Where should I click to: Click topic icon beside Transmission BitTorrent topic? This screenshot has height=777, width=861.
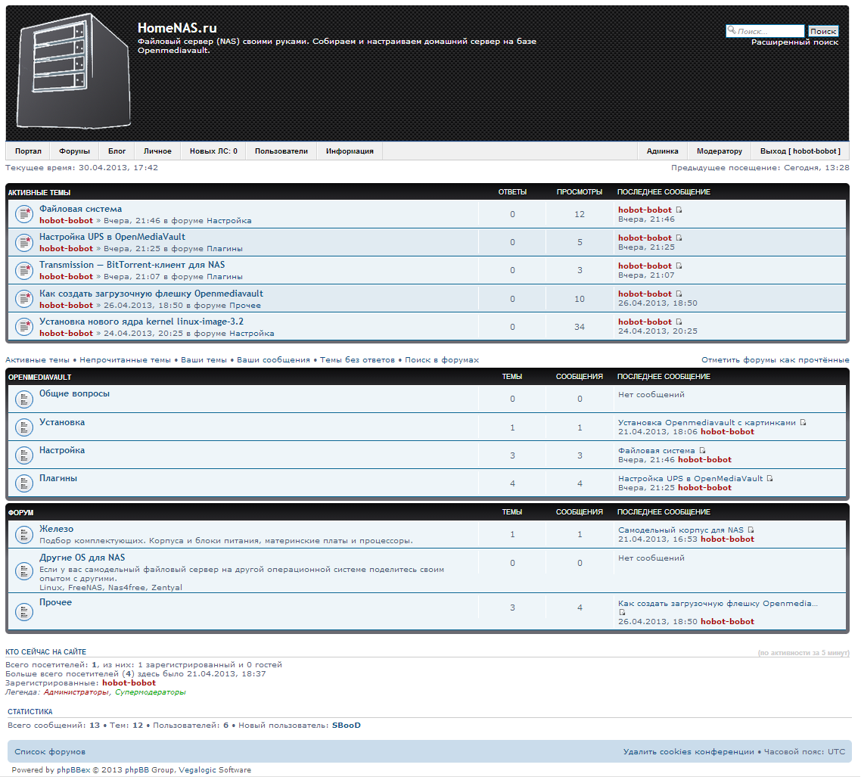[x=24, y=271]
